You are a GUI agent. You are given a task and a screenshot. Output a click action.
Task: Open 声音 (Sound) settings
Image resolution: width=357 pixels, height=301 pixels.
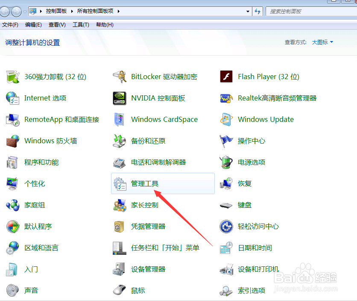[31, 290]
